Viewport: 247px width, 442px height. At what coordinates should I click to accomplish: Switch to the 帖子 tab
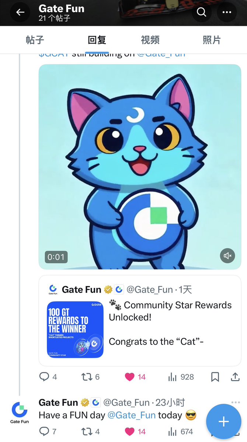(35, 40)
